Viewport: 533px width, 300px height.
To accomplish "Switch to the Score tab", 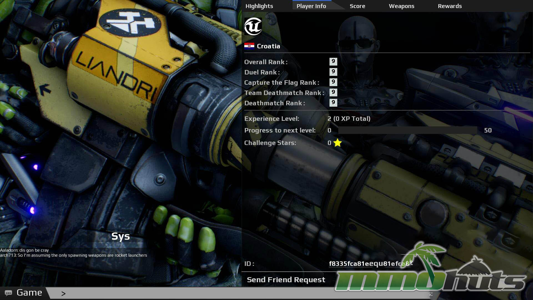I will coord(357,6).
